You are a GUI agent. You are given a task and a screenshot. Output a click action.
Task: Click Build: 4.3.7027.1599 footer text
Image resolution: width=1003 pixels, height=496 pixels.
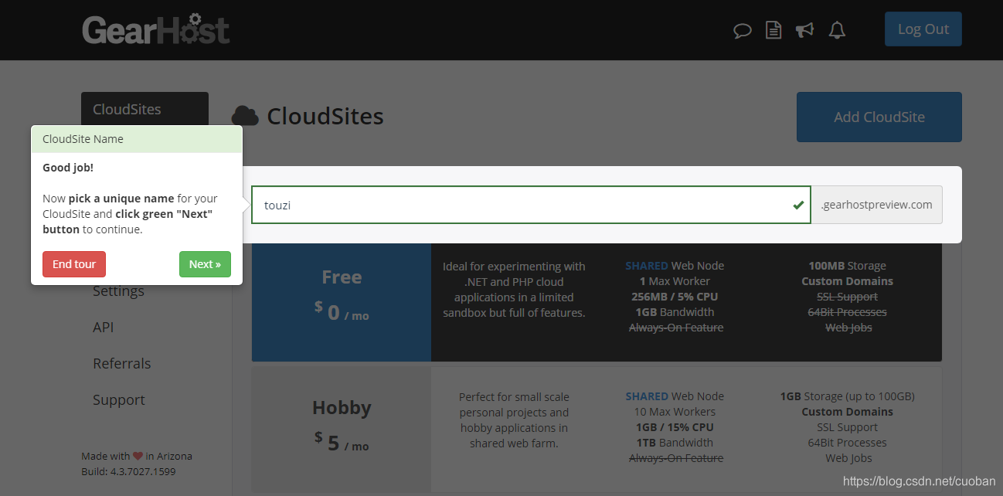[128, 471]
